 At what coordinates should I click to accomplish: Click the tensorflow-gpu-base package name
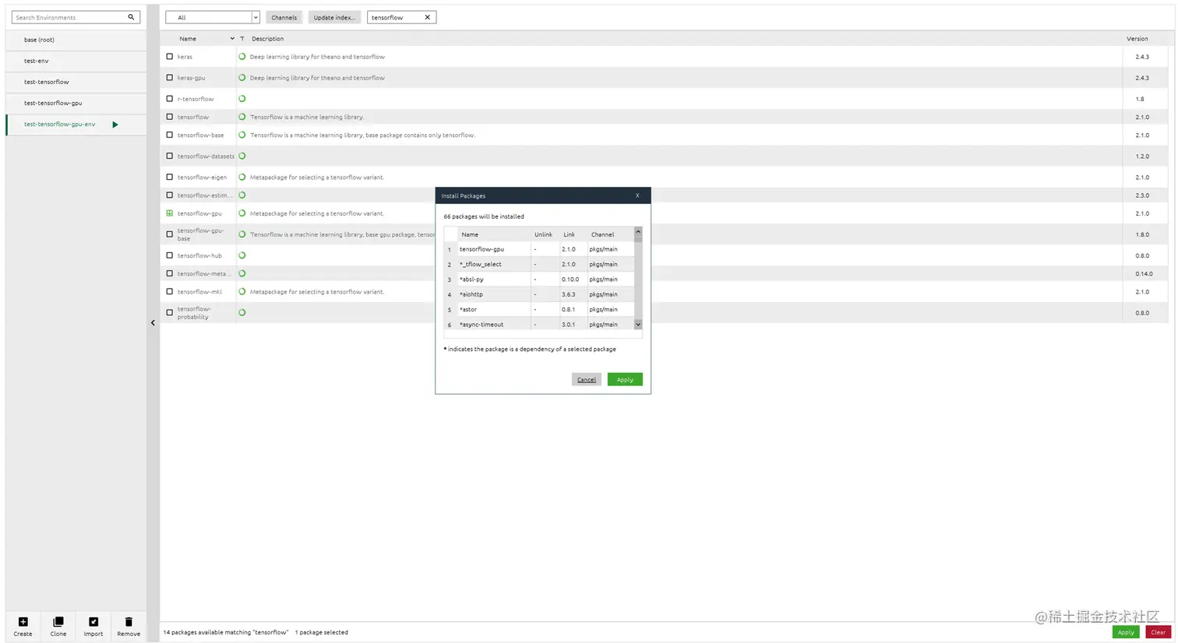[x=200, y=234]
